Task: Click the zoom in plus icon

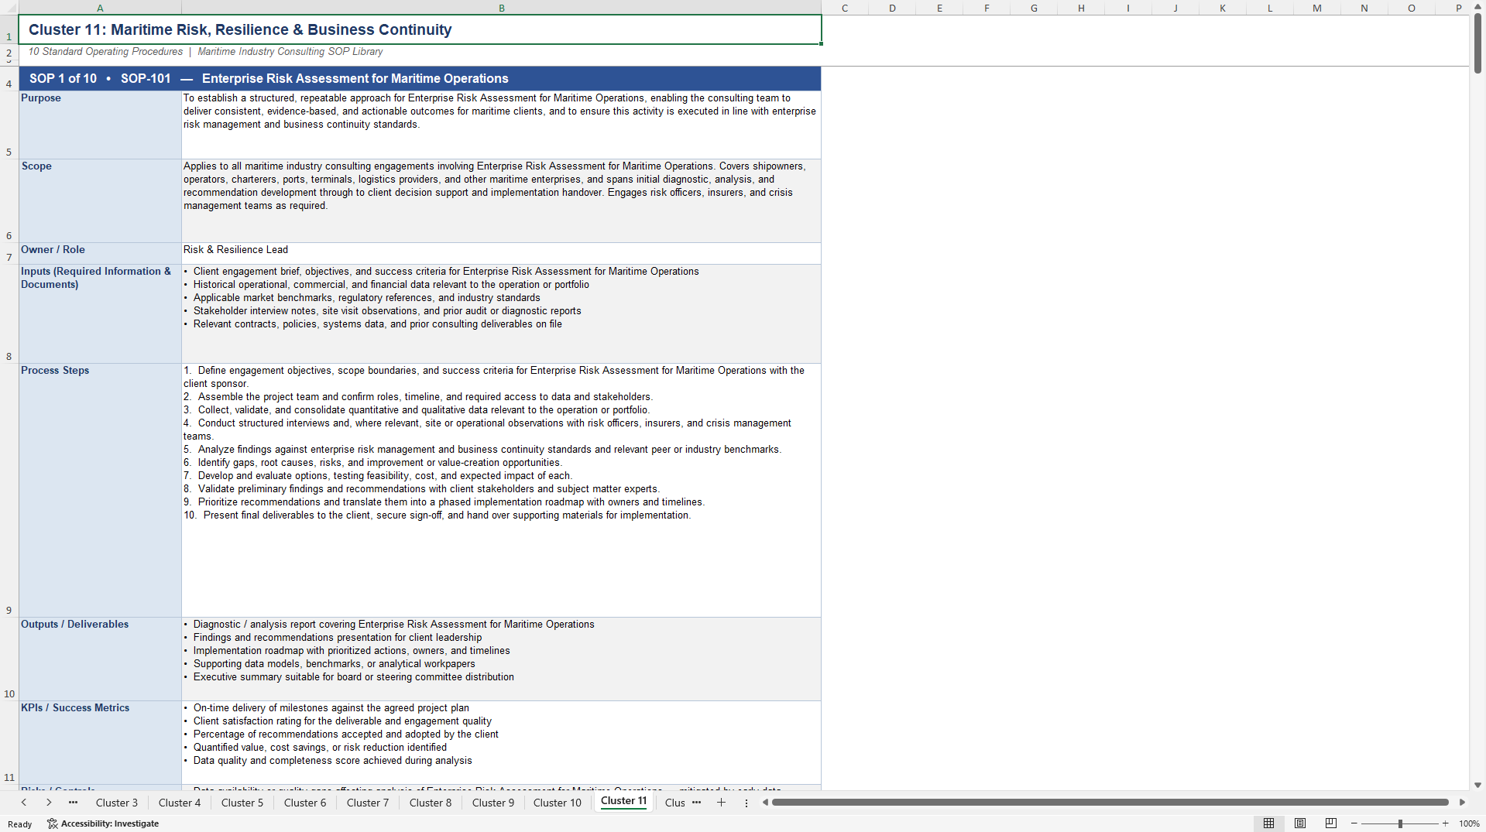Action: click(x=1445, y=823)
